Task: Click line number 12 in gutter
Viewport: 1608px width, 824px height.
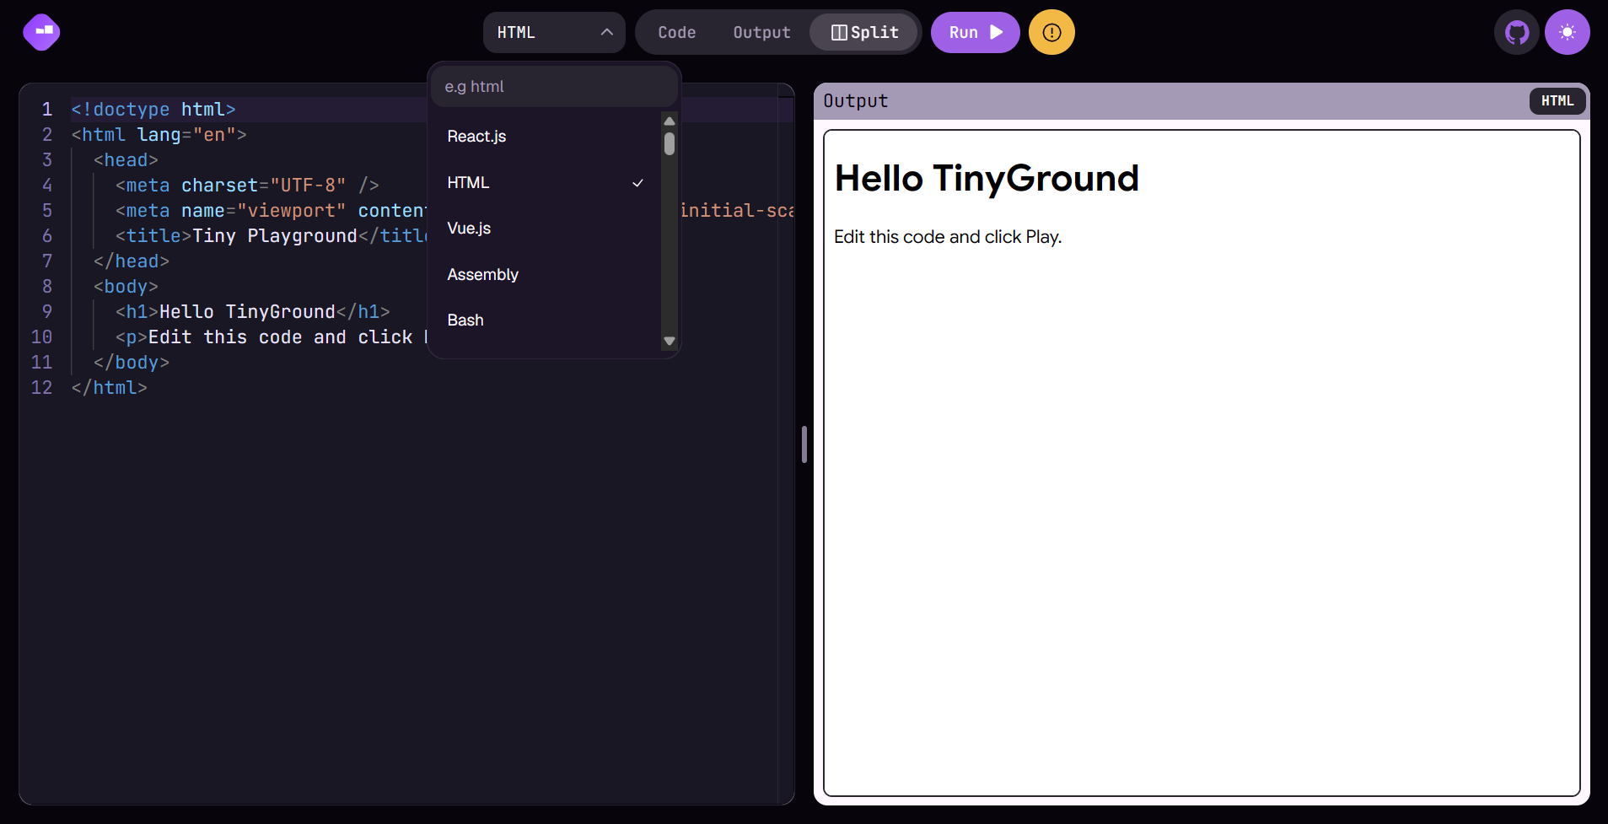Action: [x=41, y=388]
